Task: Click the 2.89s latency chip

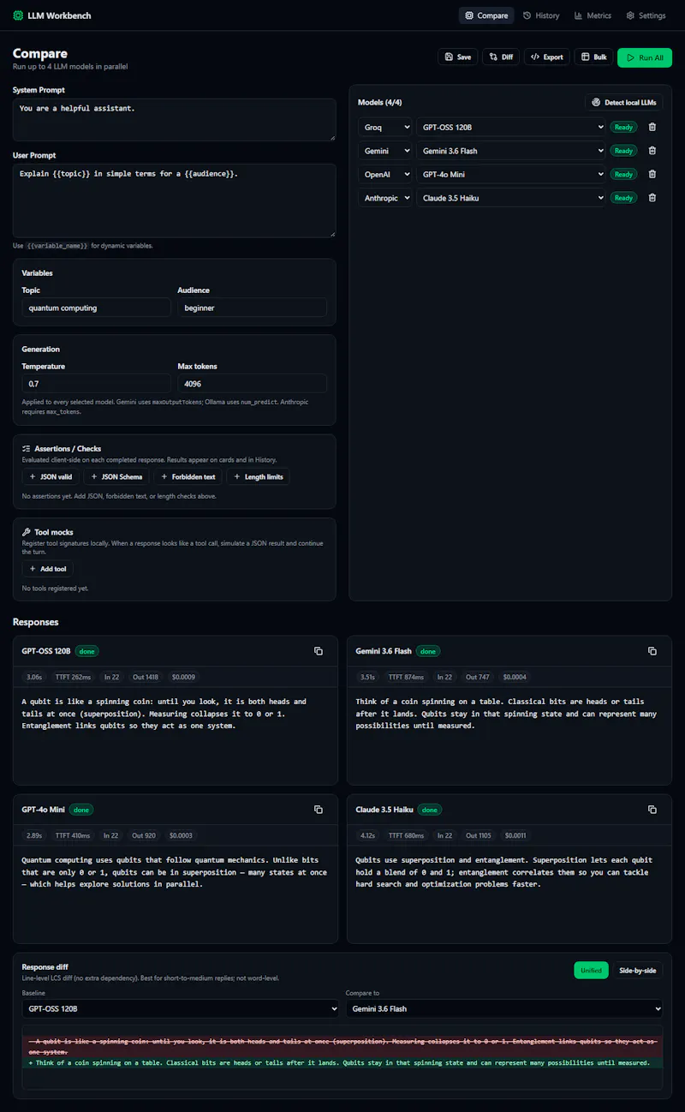Action: 34,835
